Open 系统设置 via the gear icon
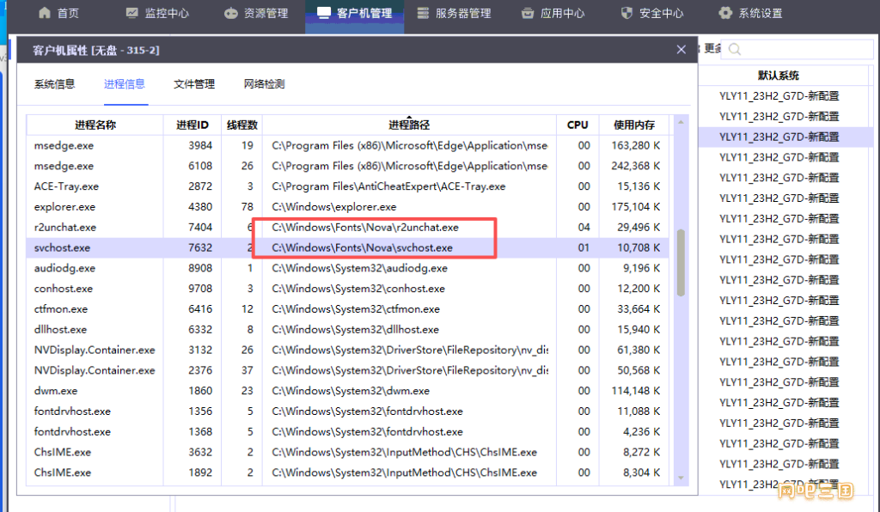880x512 pixels. point(726,13)
